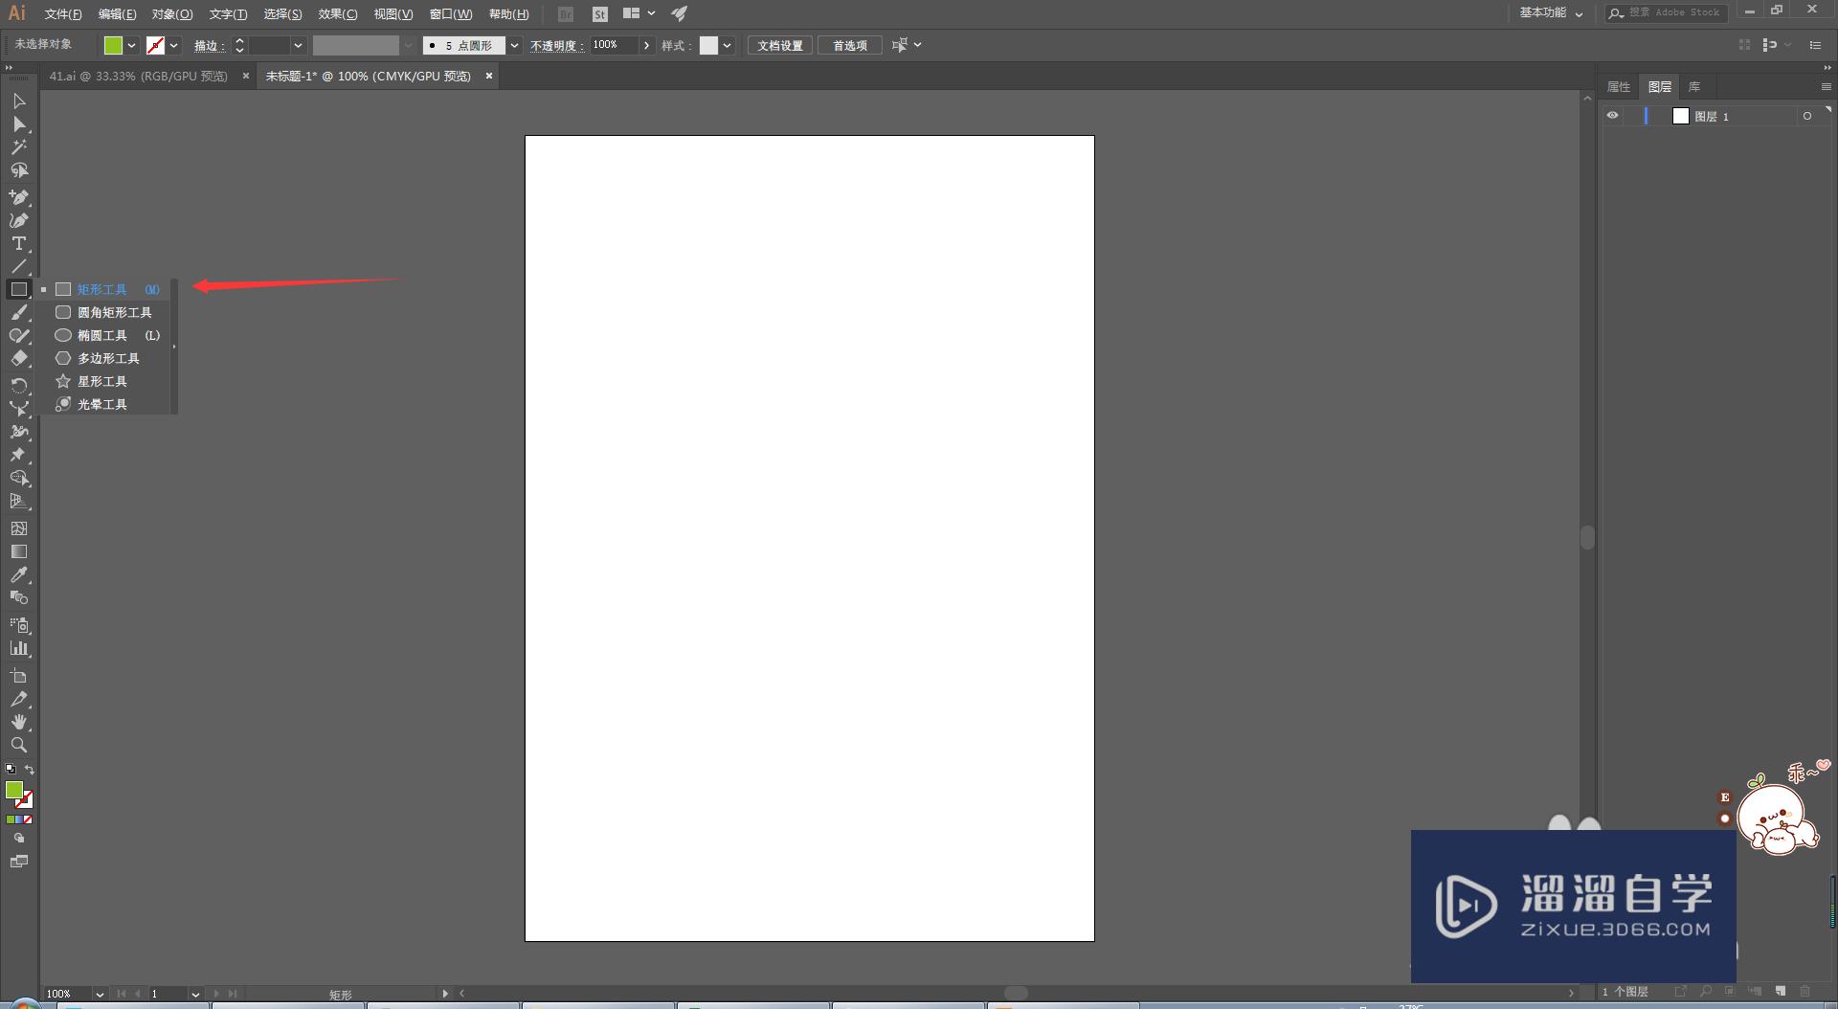
Task: Select the Magic Wand tool
Action: (x=19, y=147)
